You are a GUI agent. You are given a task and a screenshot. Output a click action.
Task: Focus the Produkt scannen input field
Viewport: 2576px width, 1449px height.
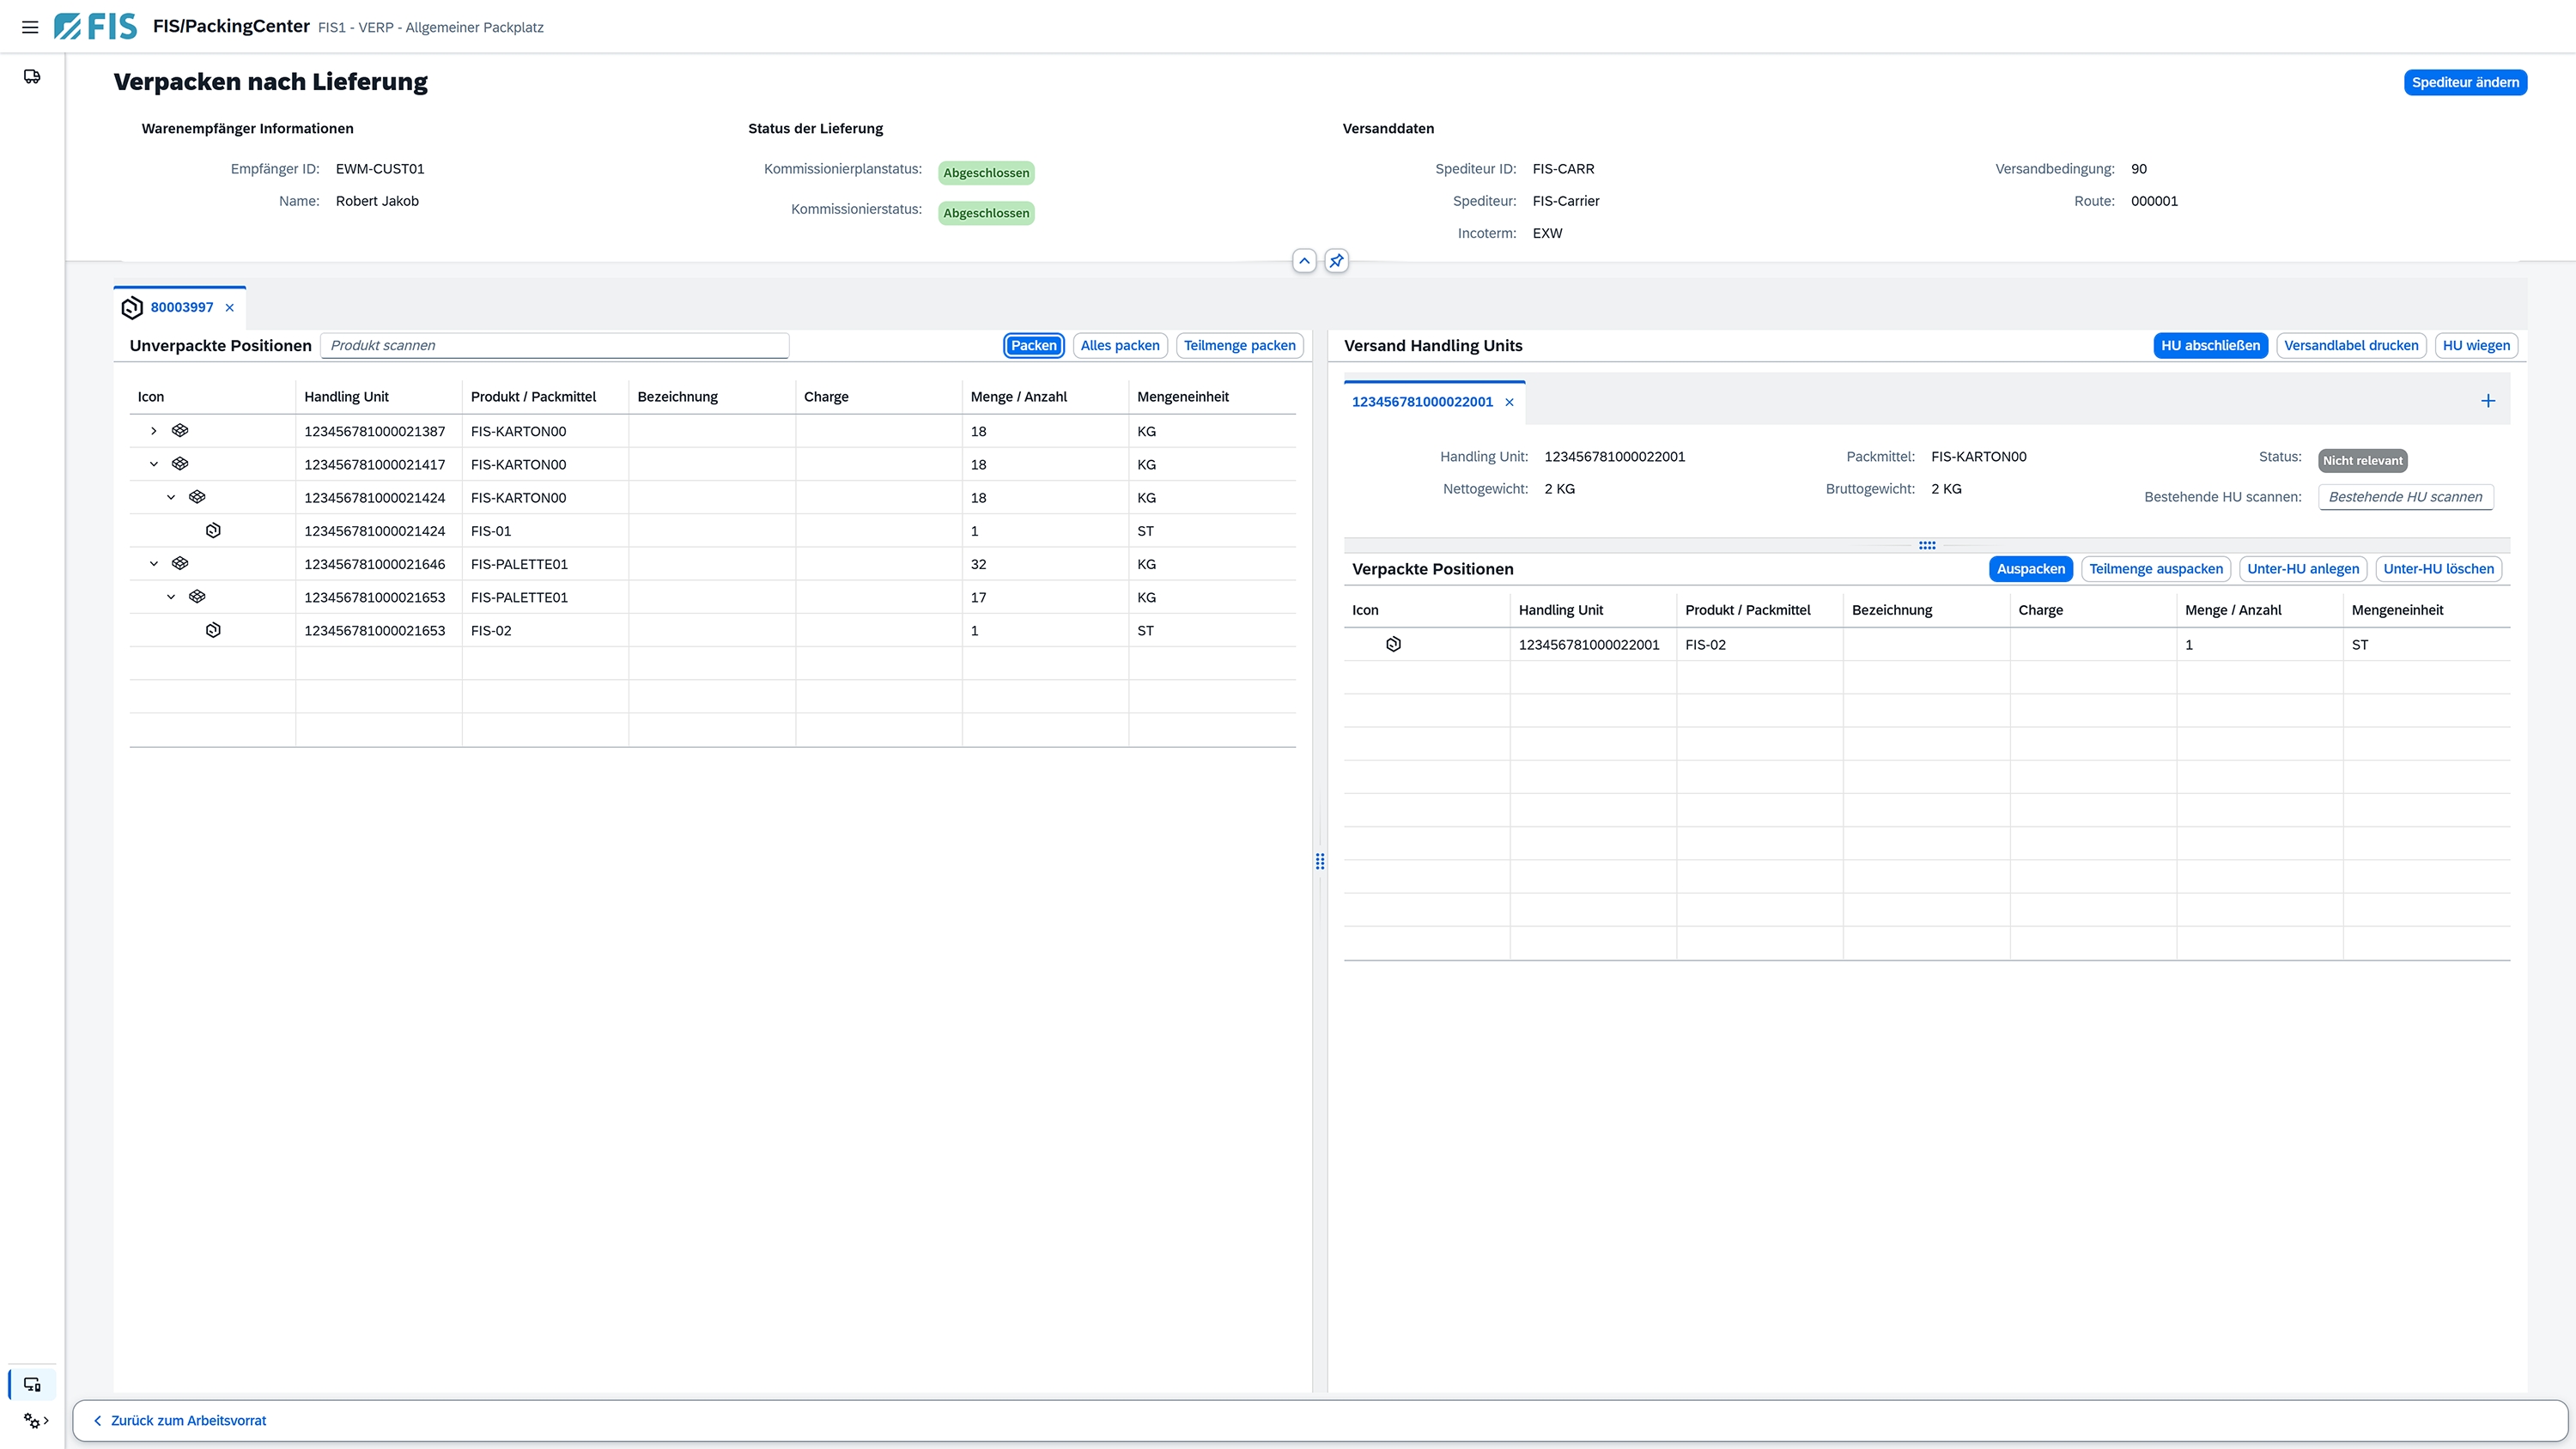click(555, 346)
